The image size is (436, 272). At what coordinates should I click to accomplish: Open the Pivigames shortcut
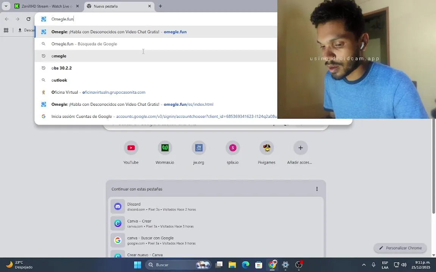pyautogui.click(x=267, y=153)
